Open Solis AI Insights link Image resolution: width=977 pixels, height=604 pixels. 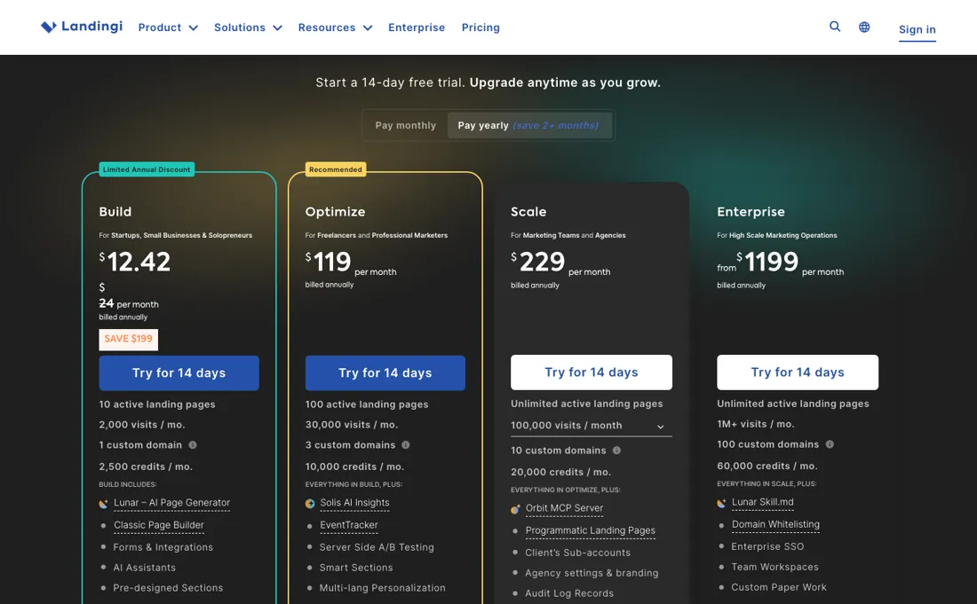(x=354, y=503)
